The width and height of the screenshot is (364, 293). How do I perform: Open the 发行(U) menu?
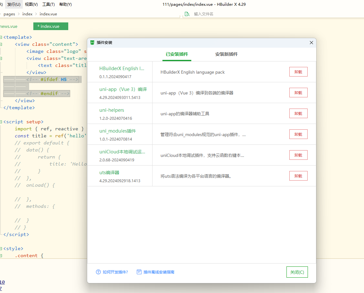pyautogui.click(x=14, y=4)
